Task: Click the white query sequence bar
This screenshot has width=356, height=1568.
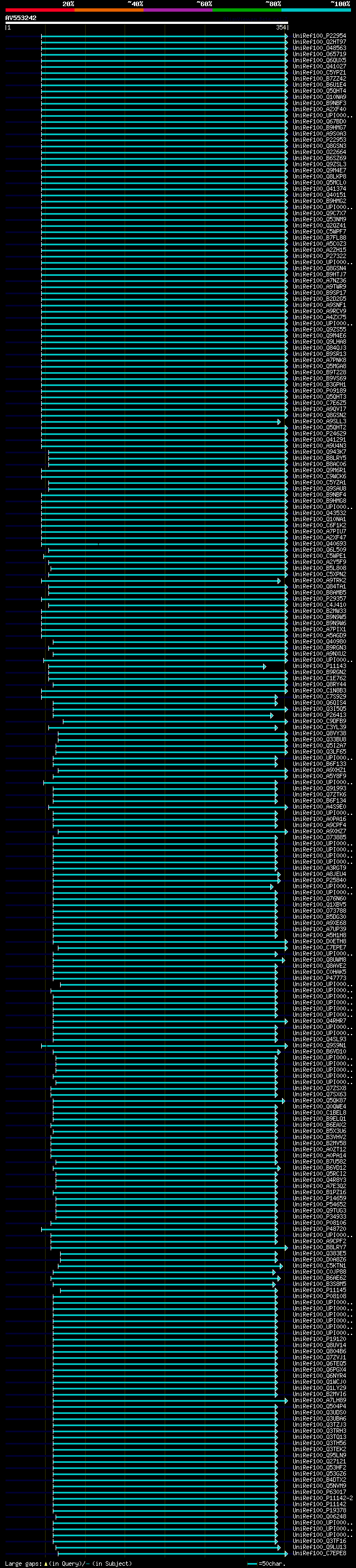Action: coord(147,23)
